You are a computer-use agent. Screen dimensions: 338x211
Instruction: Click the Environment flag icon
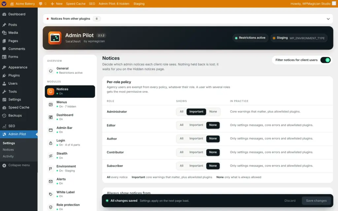[x=51, y=168]
